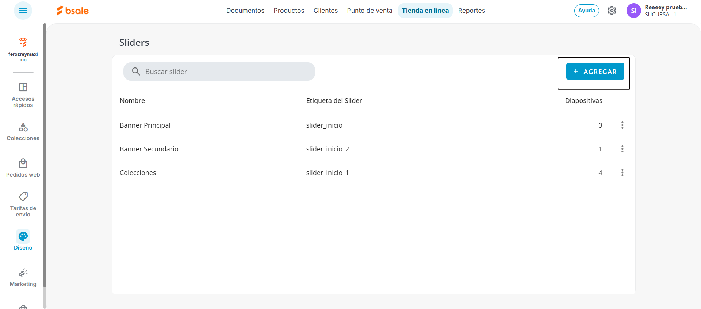Click the Buscar slider search field
The width and height of the screenshot is (701, 309).
219,72
